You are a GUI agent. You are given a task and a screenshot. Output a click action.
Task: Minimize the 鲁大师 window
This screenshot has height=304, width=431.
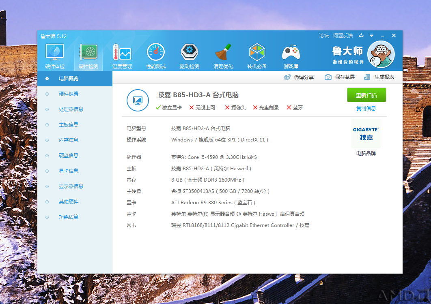click(x=382, y=36)
